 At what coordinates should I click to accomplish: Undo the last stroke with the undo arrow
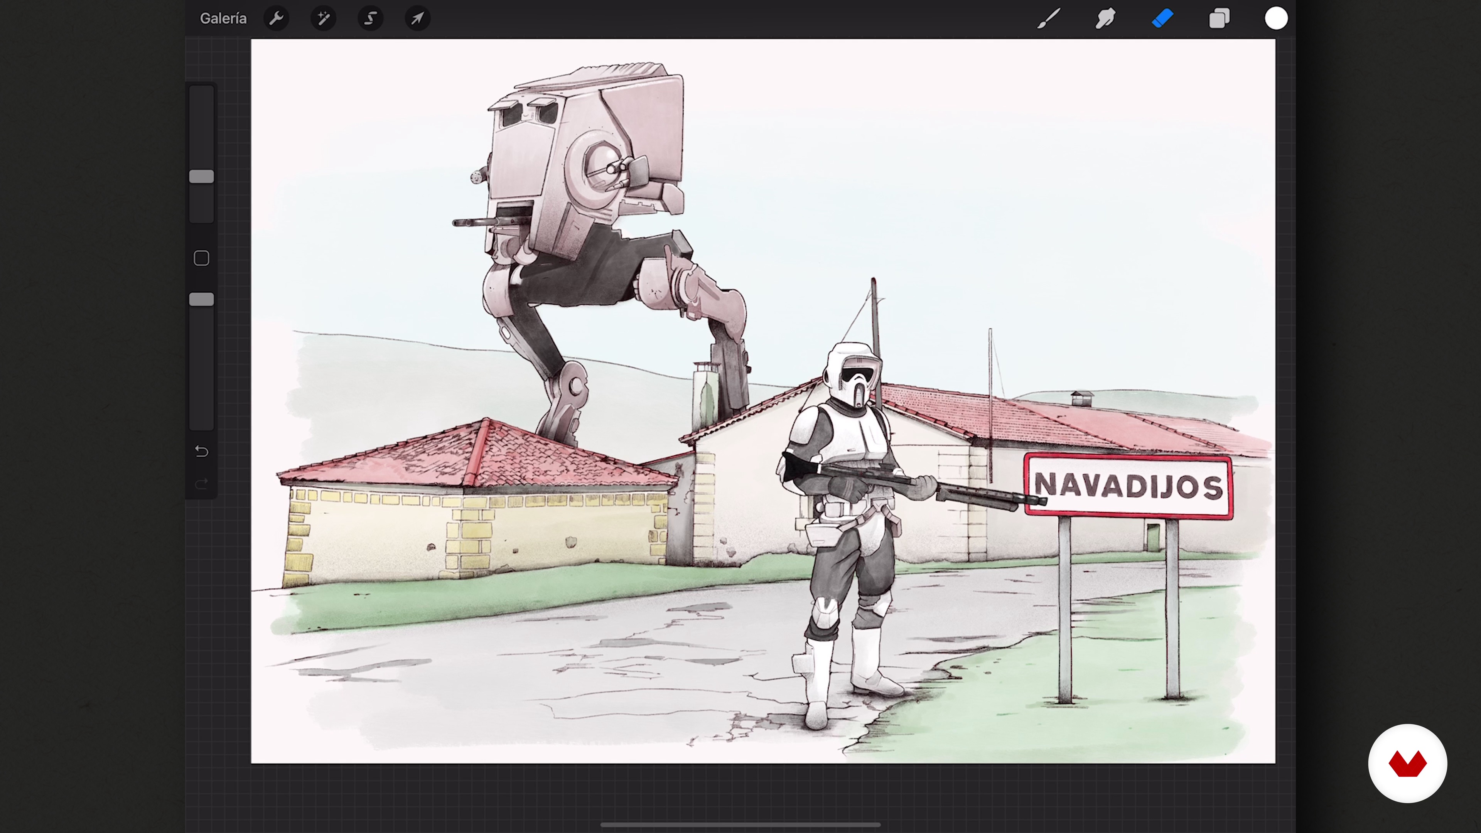(x=201, y=451)
